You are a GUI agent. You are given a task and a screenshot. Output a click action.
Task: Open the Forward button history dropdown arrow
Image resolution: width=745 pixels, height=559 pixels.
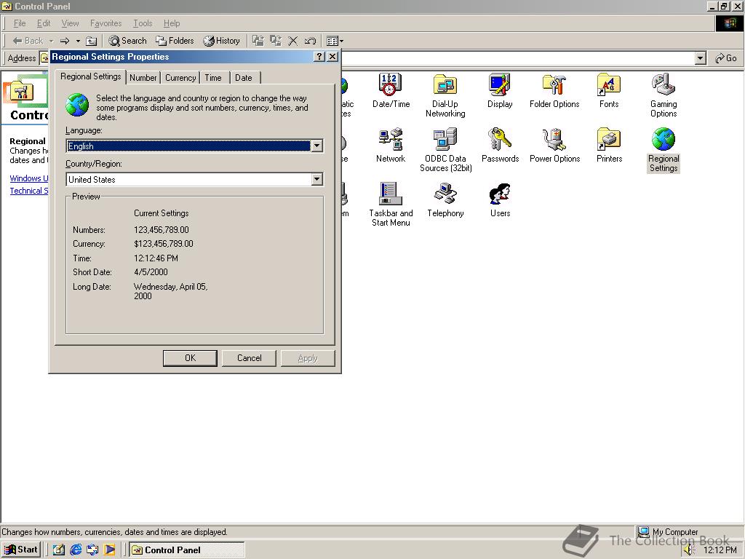(78, 41)
